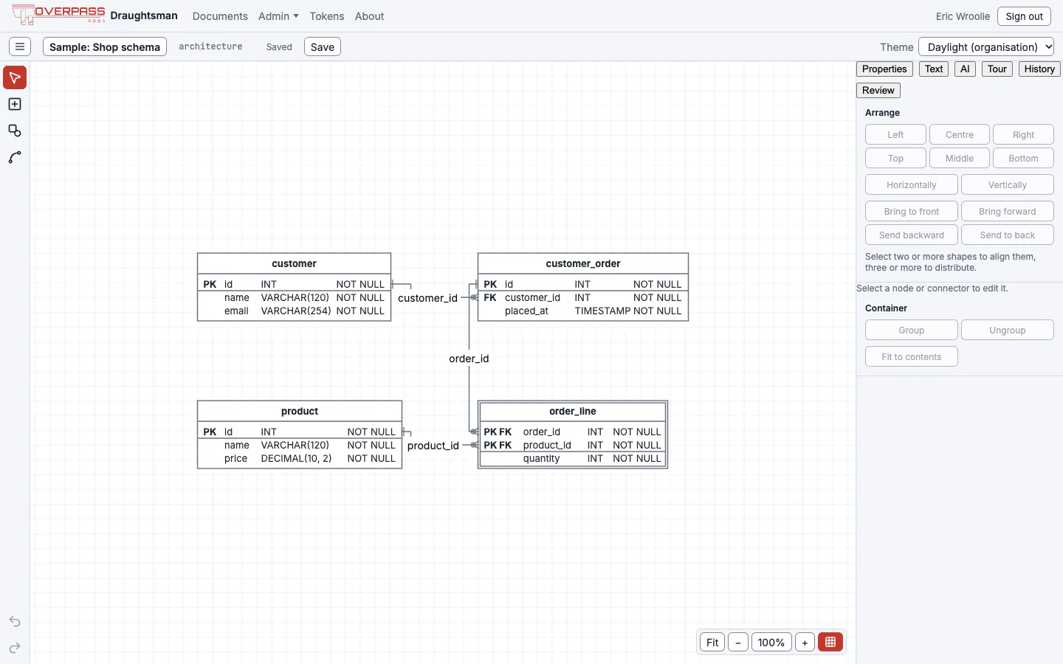The width and height of the screenshot is (1063, 664).
Task: Save the document
Action: click(x=323, y=46)
